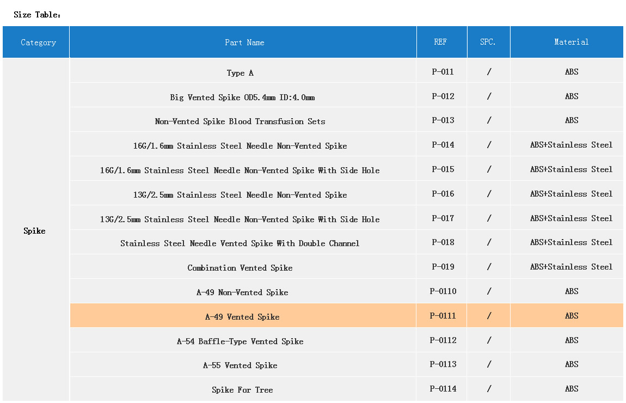Click the Spike For Tree entry
Screen dimensions: 626x403
[242, 390]
